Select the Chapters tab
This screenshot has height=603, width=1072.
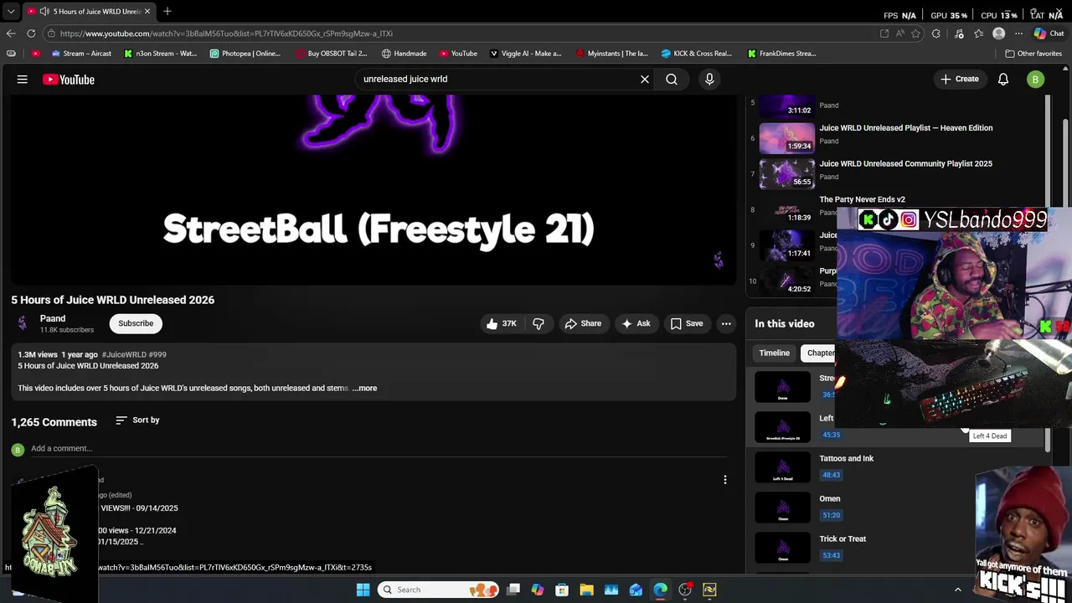(818, 353)
